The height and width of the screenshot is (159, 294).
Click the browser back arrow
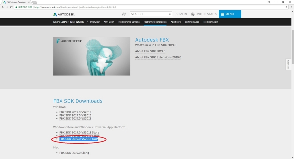[3, 7]
